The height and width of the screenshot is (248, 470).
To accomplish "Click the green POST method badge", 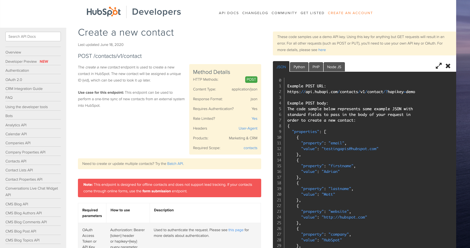I will click(251, 79).
